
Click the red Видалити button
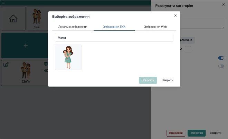[176, 133]
